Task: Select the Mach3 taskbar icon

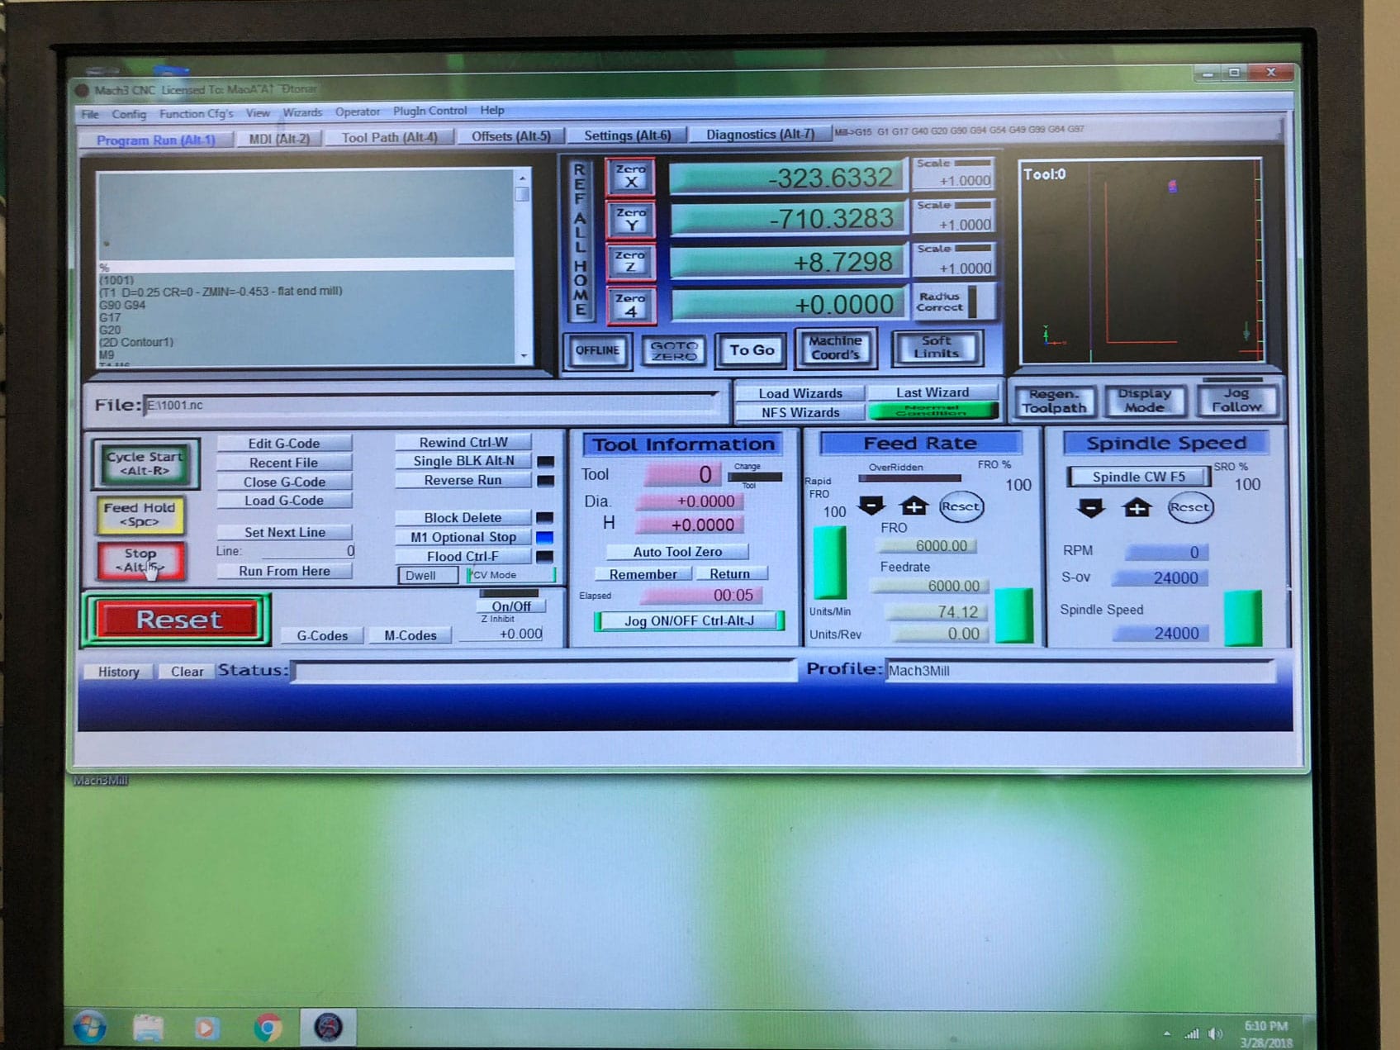Action: 328,1027
